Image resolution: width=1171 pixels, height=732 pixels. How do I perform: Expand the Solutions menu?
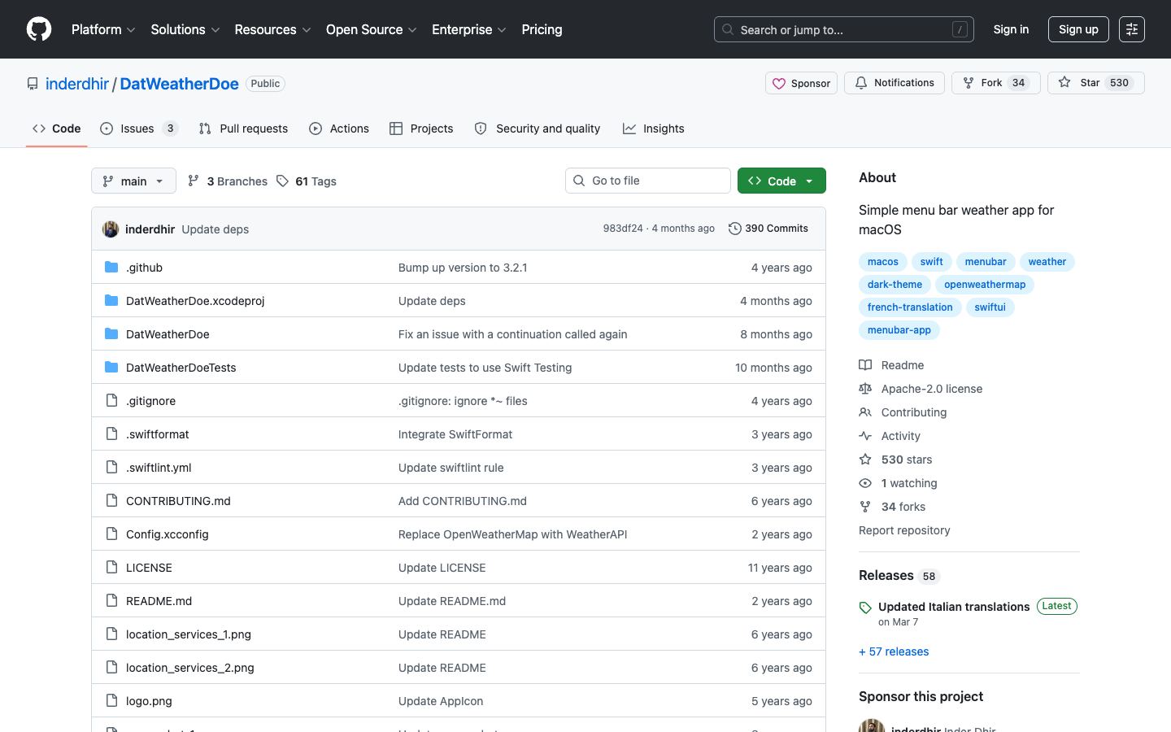(185, 29)
